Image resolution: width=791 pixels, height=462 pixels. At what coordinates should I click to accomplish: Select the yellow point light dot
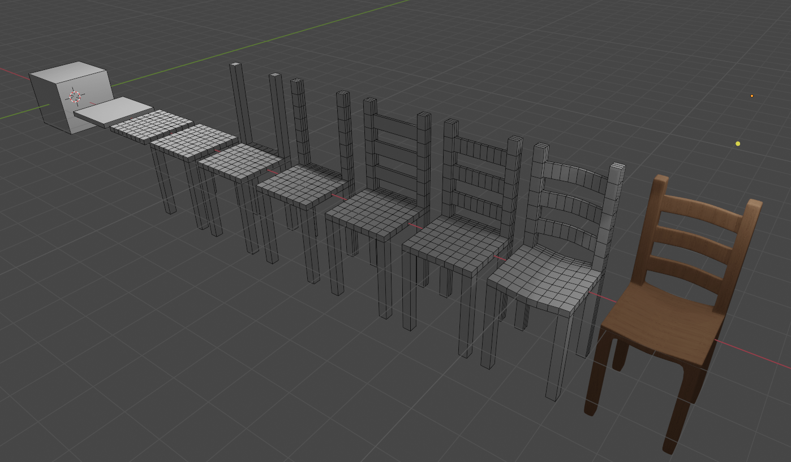[738, 143]
